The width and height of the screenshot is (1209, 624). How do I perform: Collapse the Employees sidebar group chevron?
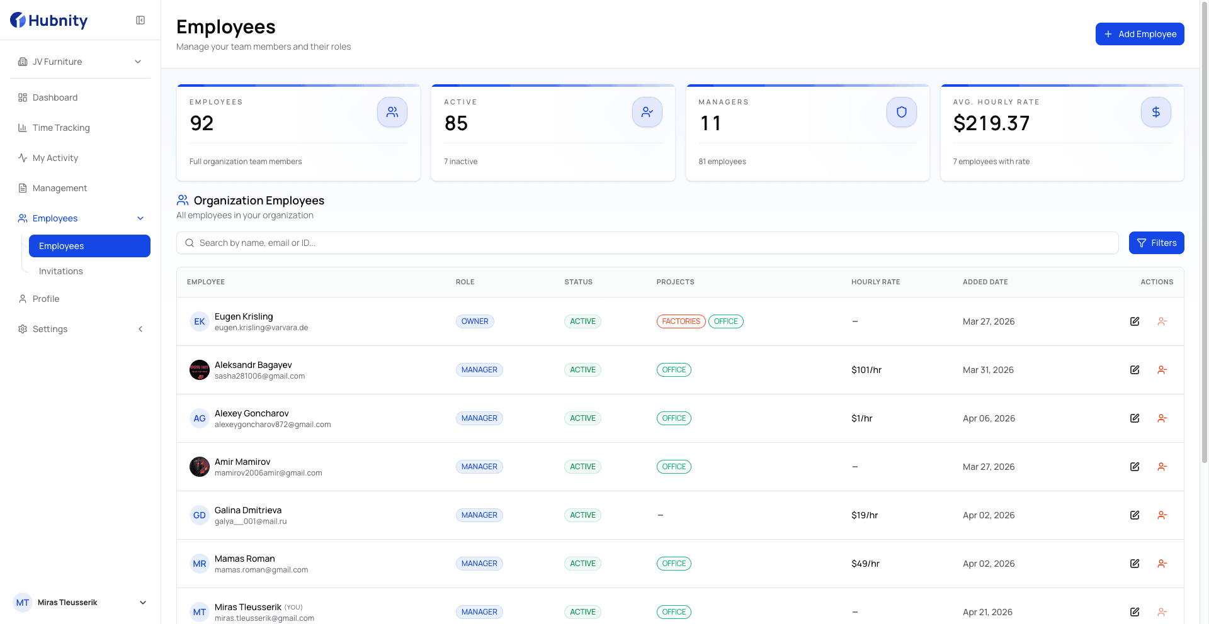point(140,218)
